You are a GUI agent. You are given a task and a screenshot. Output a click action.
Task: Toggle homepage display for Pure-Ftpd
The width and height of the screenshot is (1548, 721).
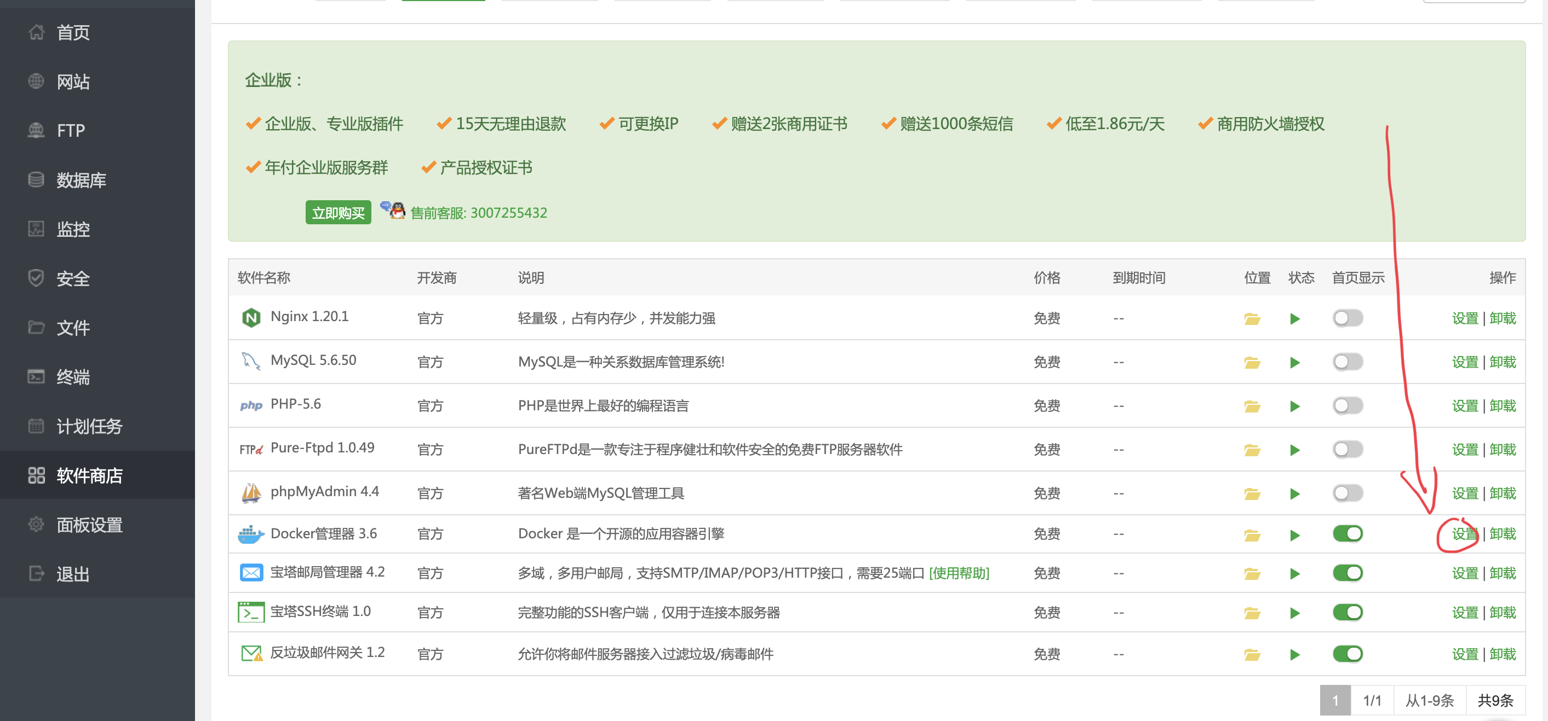[1348, 450]
